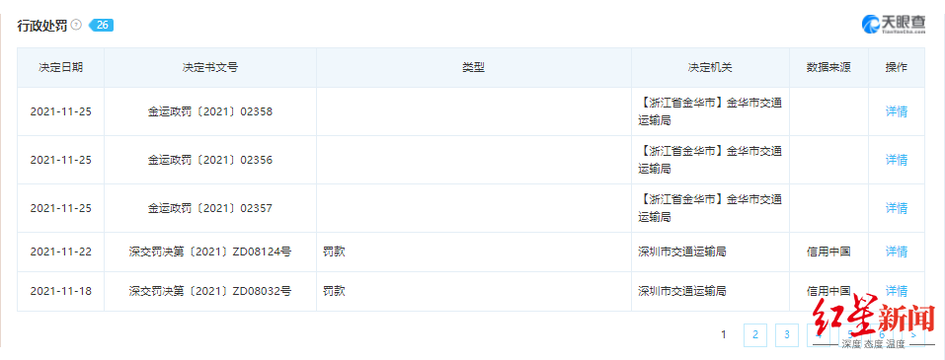
Task: Click the 决定机关 column header
Action: (710, 67)
